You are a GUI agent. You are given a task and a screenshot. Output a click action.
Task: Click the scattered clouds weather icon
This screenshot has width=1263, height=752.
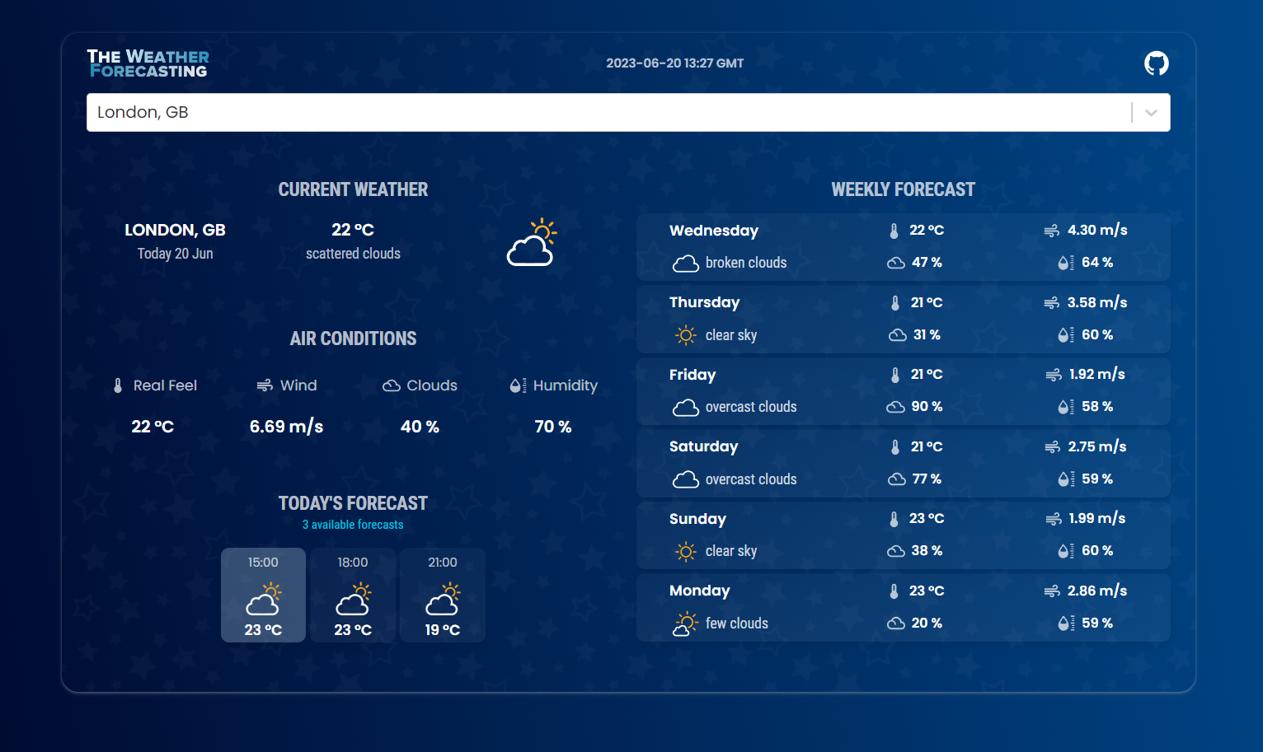tap(532, 241)
